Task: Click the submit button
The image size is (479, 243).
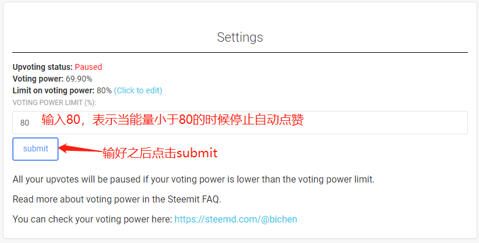Action: (35, 148)
